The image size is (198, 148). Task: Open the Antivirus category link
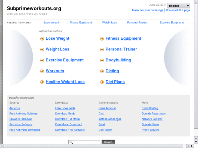[14, 108]
